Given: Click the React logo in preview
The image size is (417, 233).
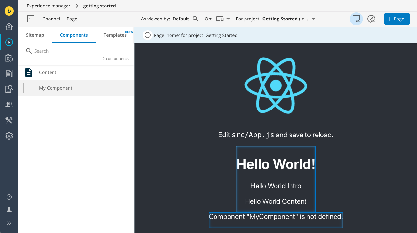Looking at the screenshot, I should (276, 85).
